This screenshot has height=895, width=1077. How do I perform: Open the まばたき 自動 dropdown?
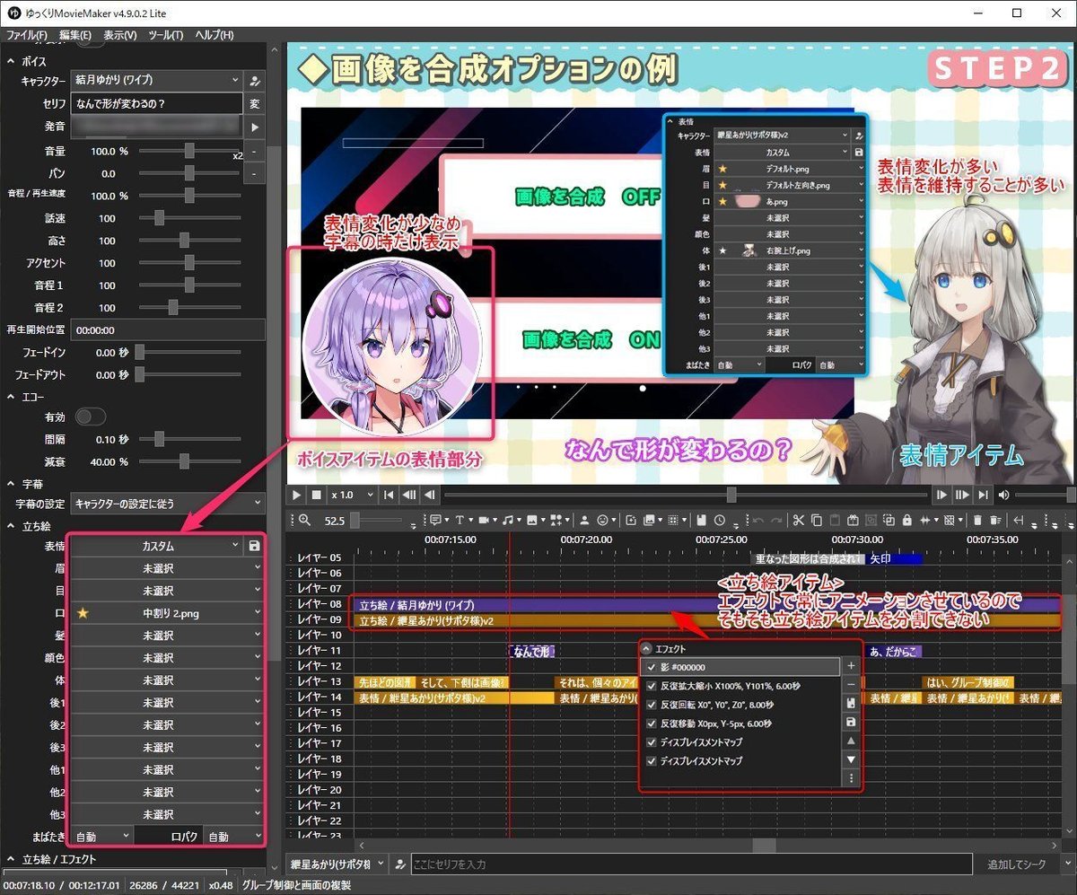click(102, 837)
